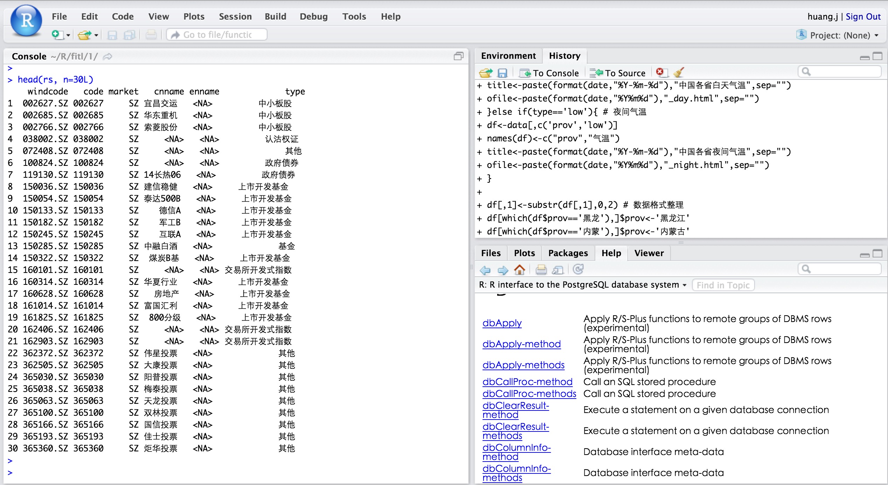Viewport: 888px width, 485px height.
Task: Open the PostgreSQL help topic dropdown
Action: point(583,285)
